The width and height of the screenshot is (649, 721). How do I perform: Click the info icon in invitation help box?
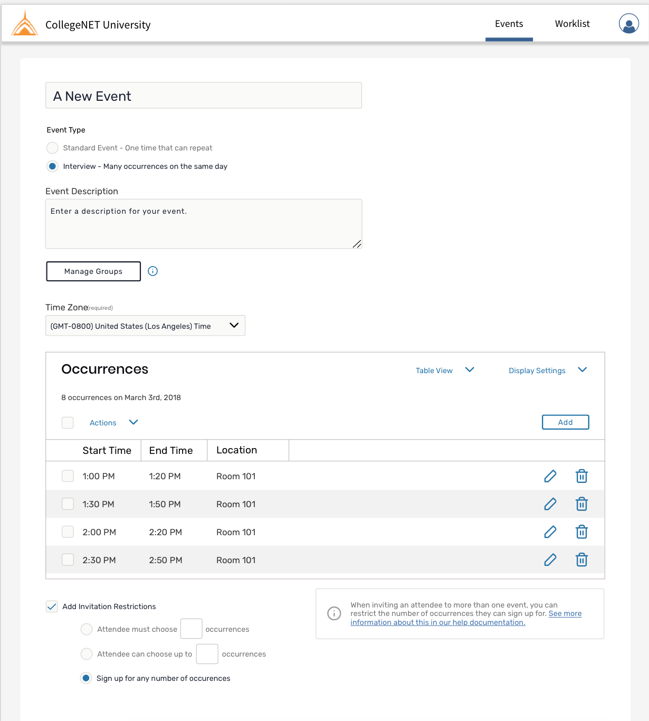[x=334, y=613]
